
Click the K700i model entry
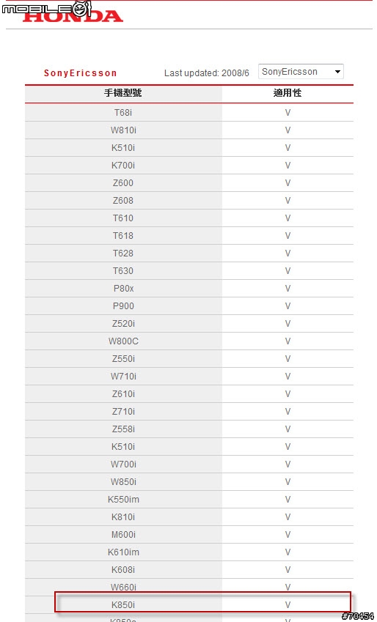123,166
